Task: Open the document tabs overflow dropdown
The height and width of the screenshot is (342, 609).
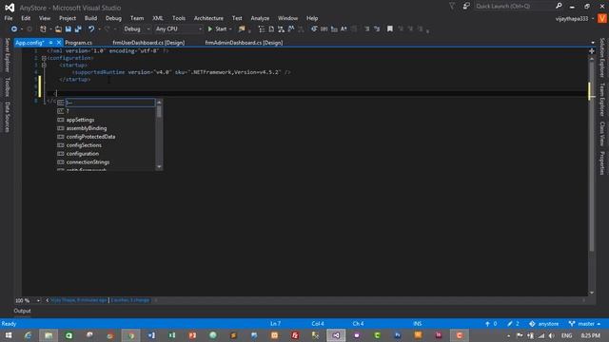Action: click(x=593, y=43)
